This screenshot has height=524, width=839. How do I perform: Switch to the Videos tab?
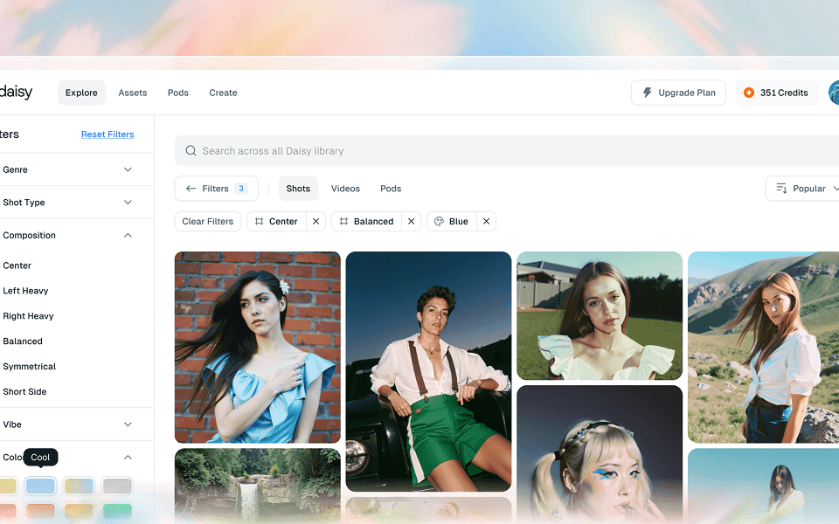coord(345,189)
